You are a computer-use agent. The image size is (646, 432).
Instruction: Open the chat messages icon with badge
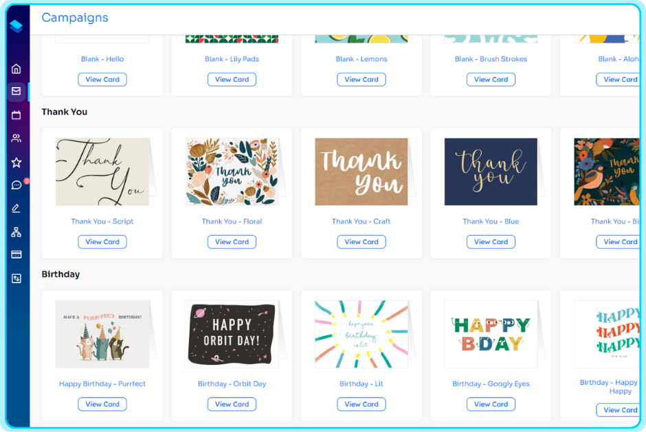coord(17,185)
